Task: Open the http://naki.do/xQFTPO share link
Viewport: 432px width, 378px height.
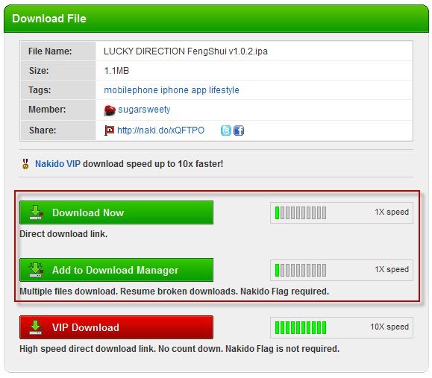Action: click(x=160, y=130)
